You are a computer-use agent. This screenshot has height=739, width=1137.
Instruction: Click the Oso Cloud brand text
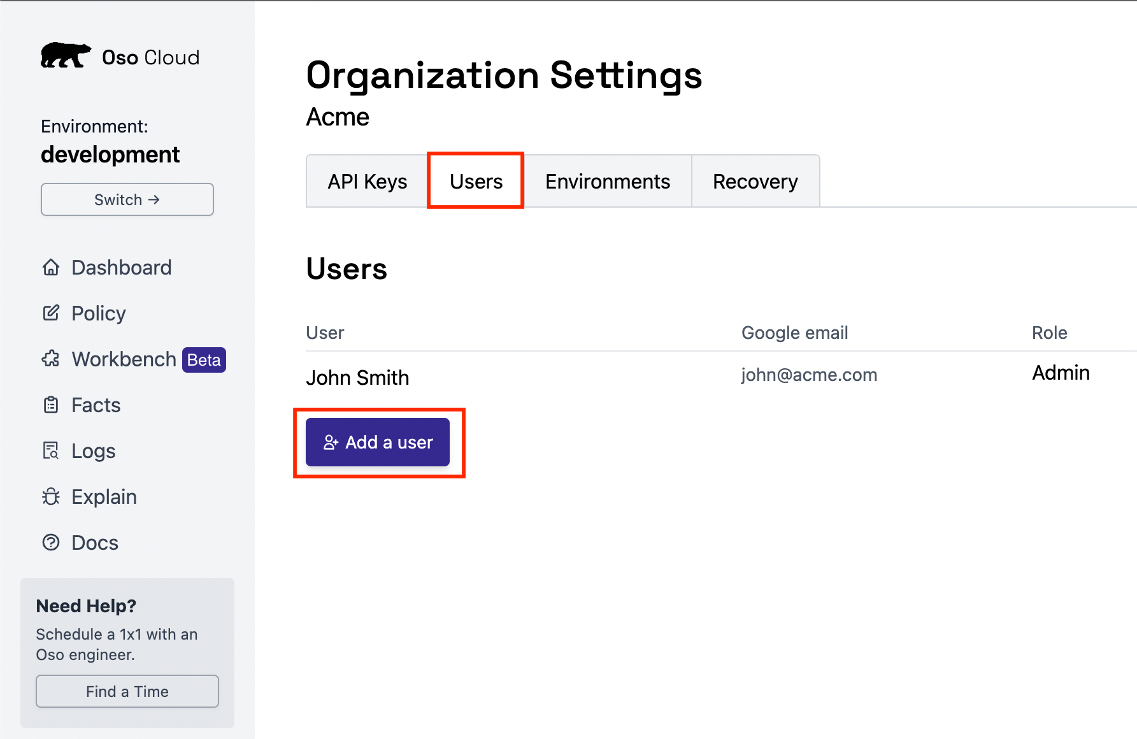pos(151,57)
